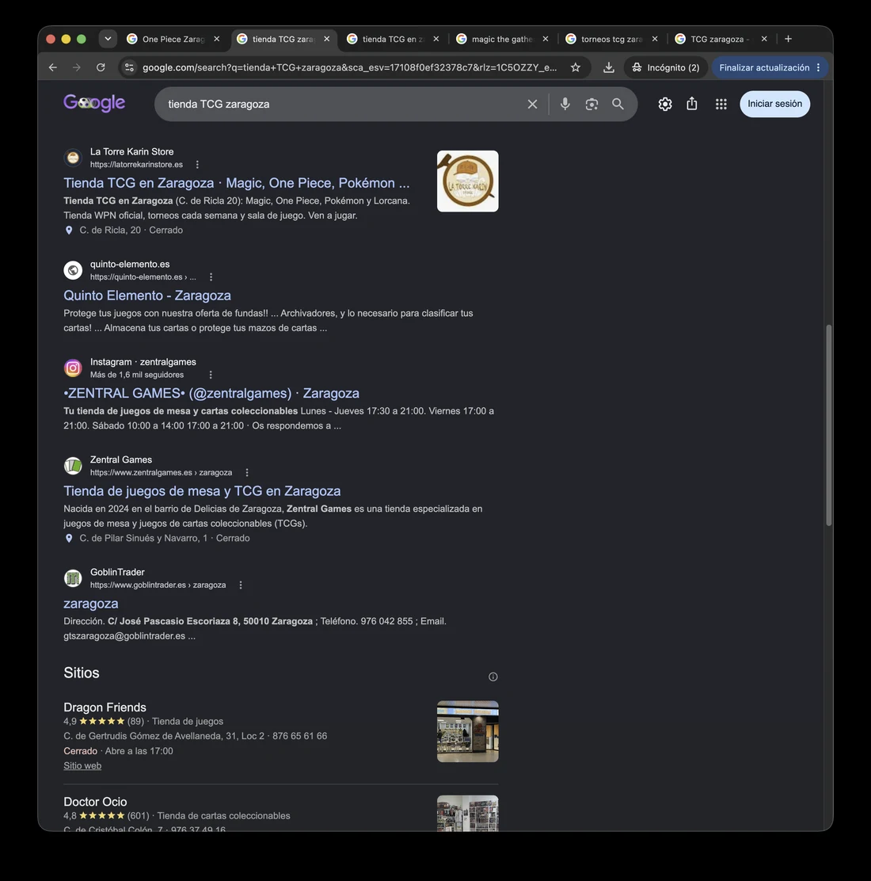This screenshot has height=881, width=871.
Task: Click 'C. de Pilar Sinués y Navarro, 1' text
Action: (x=143, y=538)
